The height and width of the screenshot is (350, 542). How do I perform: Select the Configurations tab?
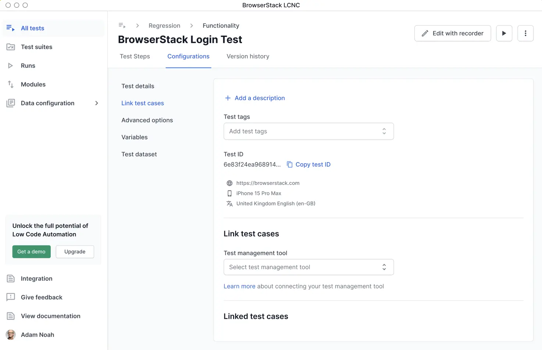coord(188,56)
